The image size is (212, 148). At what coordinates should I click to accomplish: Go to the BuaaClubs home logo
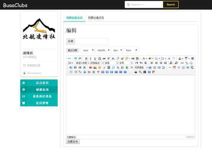click(15, 5)
